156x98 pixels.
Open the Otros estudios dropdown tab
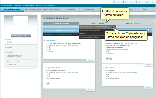[97, 23]
